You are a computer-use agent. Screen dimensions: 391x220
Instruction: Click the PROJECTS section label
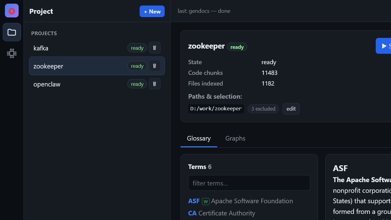point(44,33)
